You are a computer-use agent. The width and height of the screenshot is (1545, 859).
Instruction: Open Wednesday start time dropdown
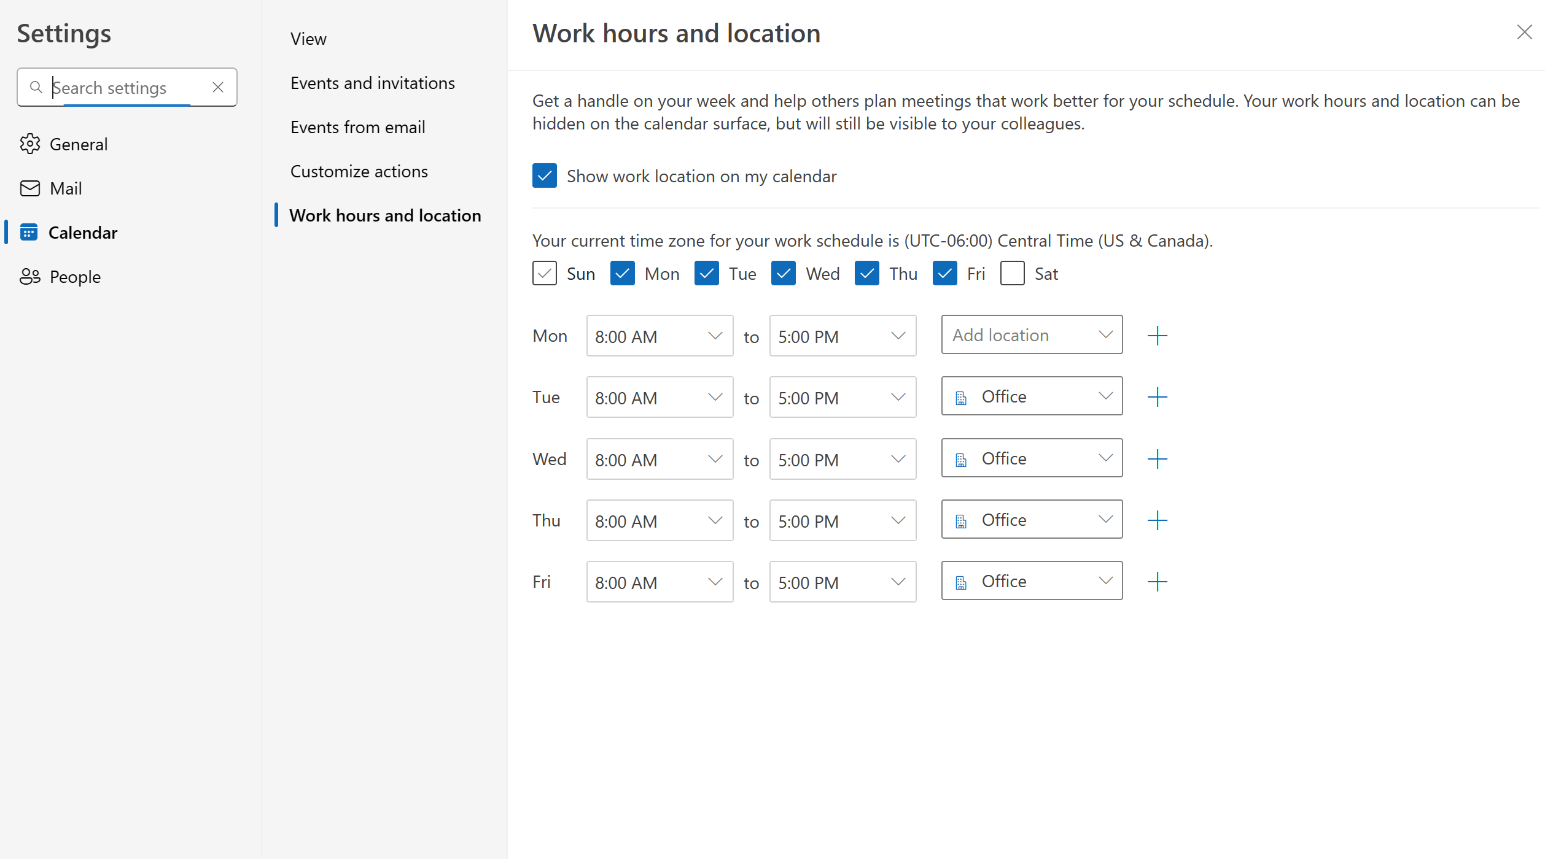(x=660, y=460)
